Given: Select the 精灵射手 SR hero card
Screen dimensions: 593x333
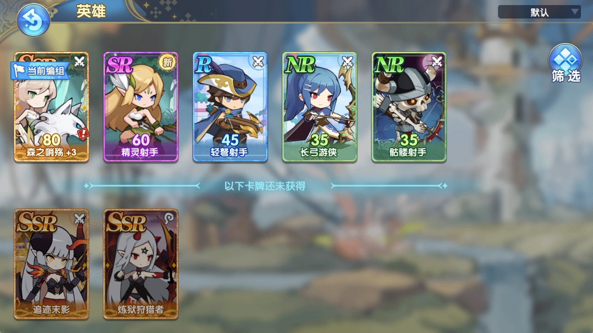Looking at the screenshot, I should [x=141, y=107].
